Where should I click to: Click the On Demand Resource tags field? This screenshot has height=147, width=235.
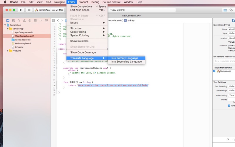pyautogui.click(x=224, y=61)
